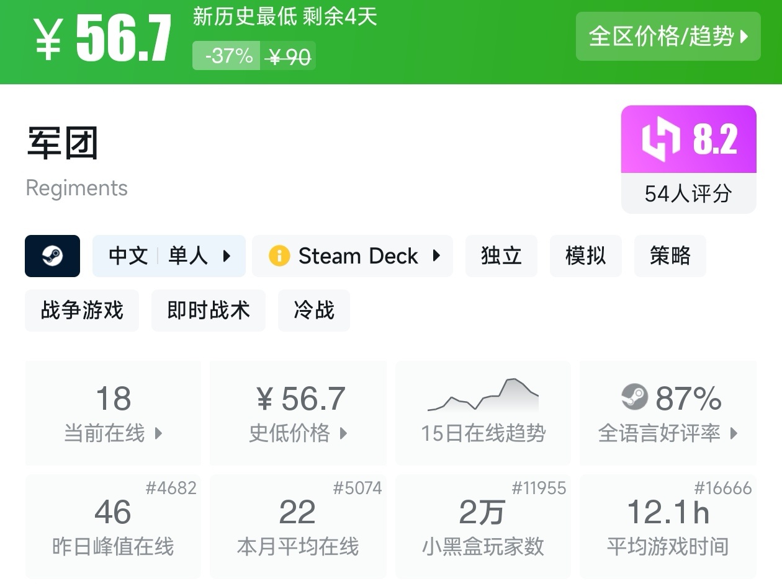This screenshot has height=584, width=782.
Task: Click the Xiaoheihe logo in the 8.2 score badge
Action: pyautogui.click(x=660, y=139)
